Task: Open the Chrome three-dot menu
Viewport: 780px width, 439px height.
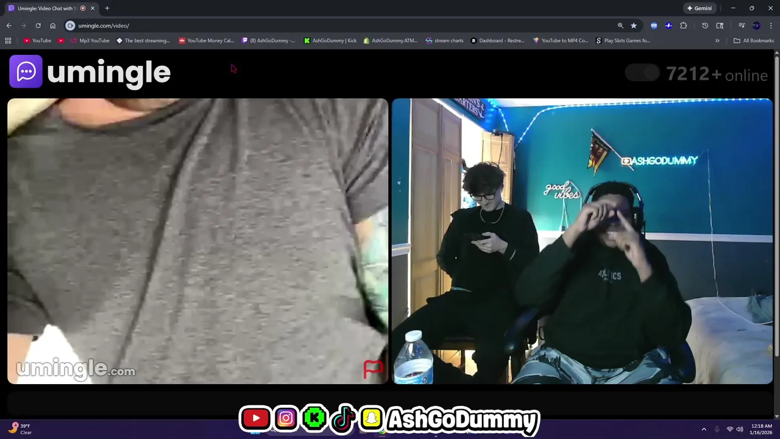Action: (770, 26)
